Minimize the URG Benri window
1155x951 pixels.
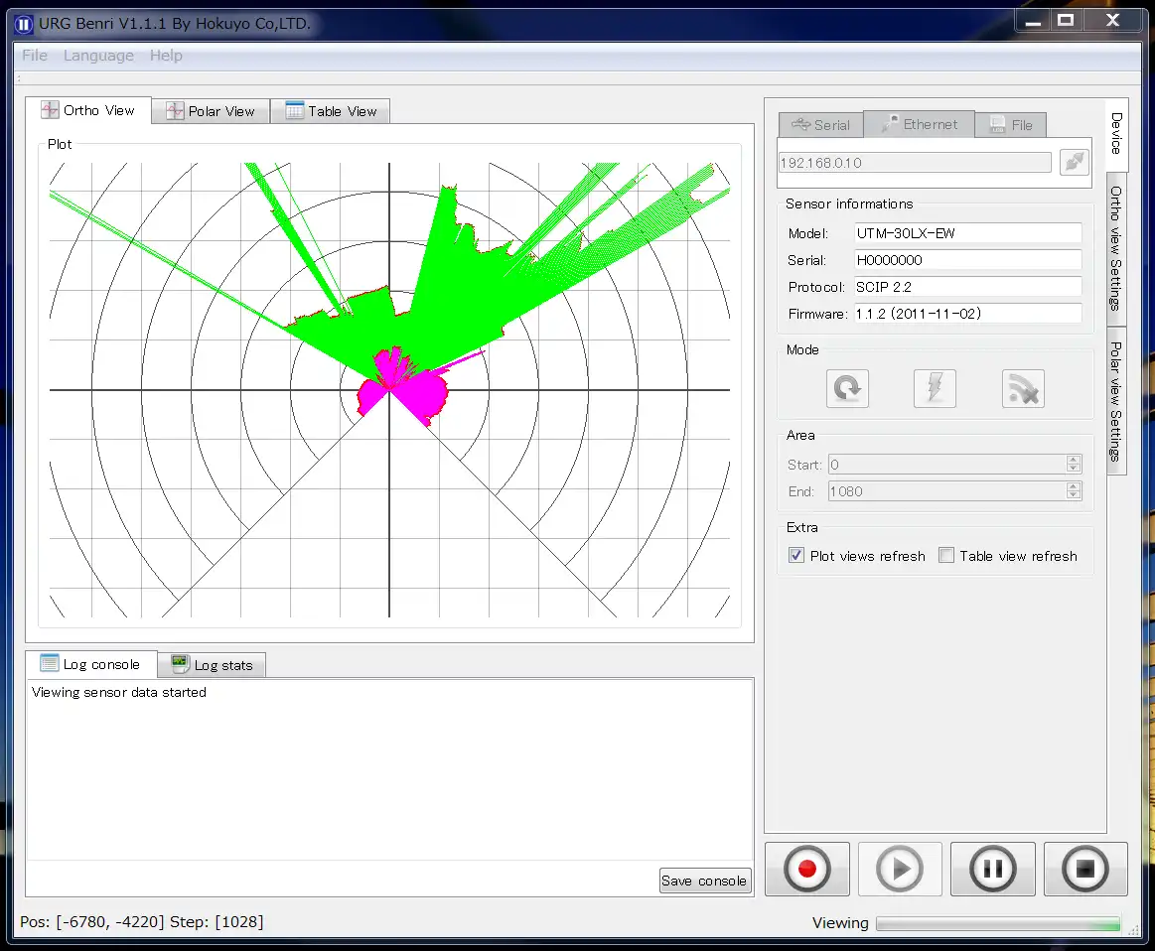click(1033, 21)
